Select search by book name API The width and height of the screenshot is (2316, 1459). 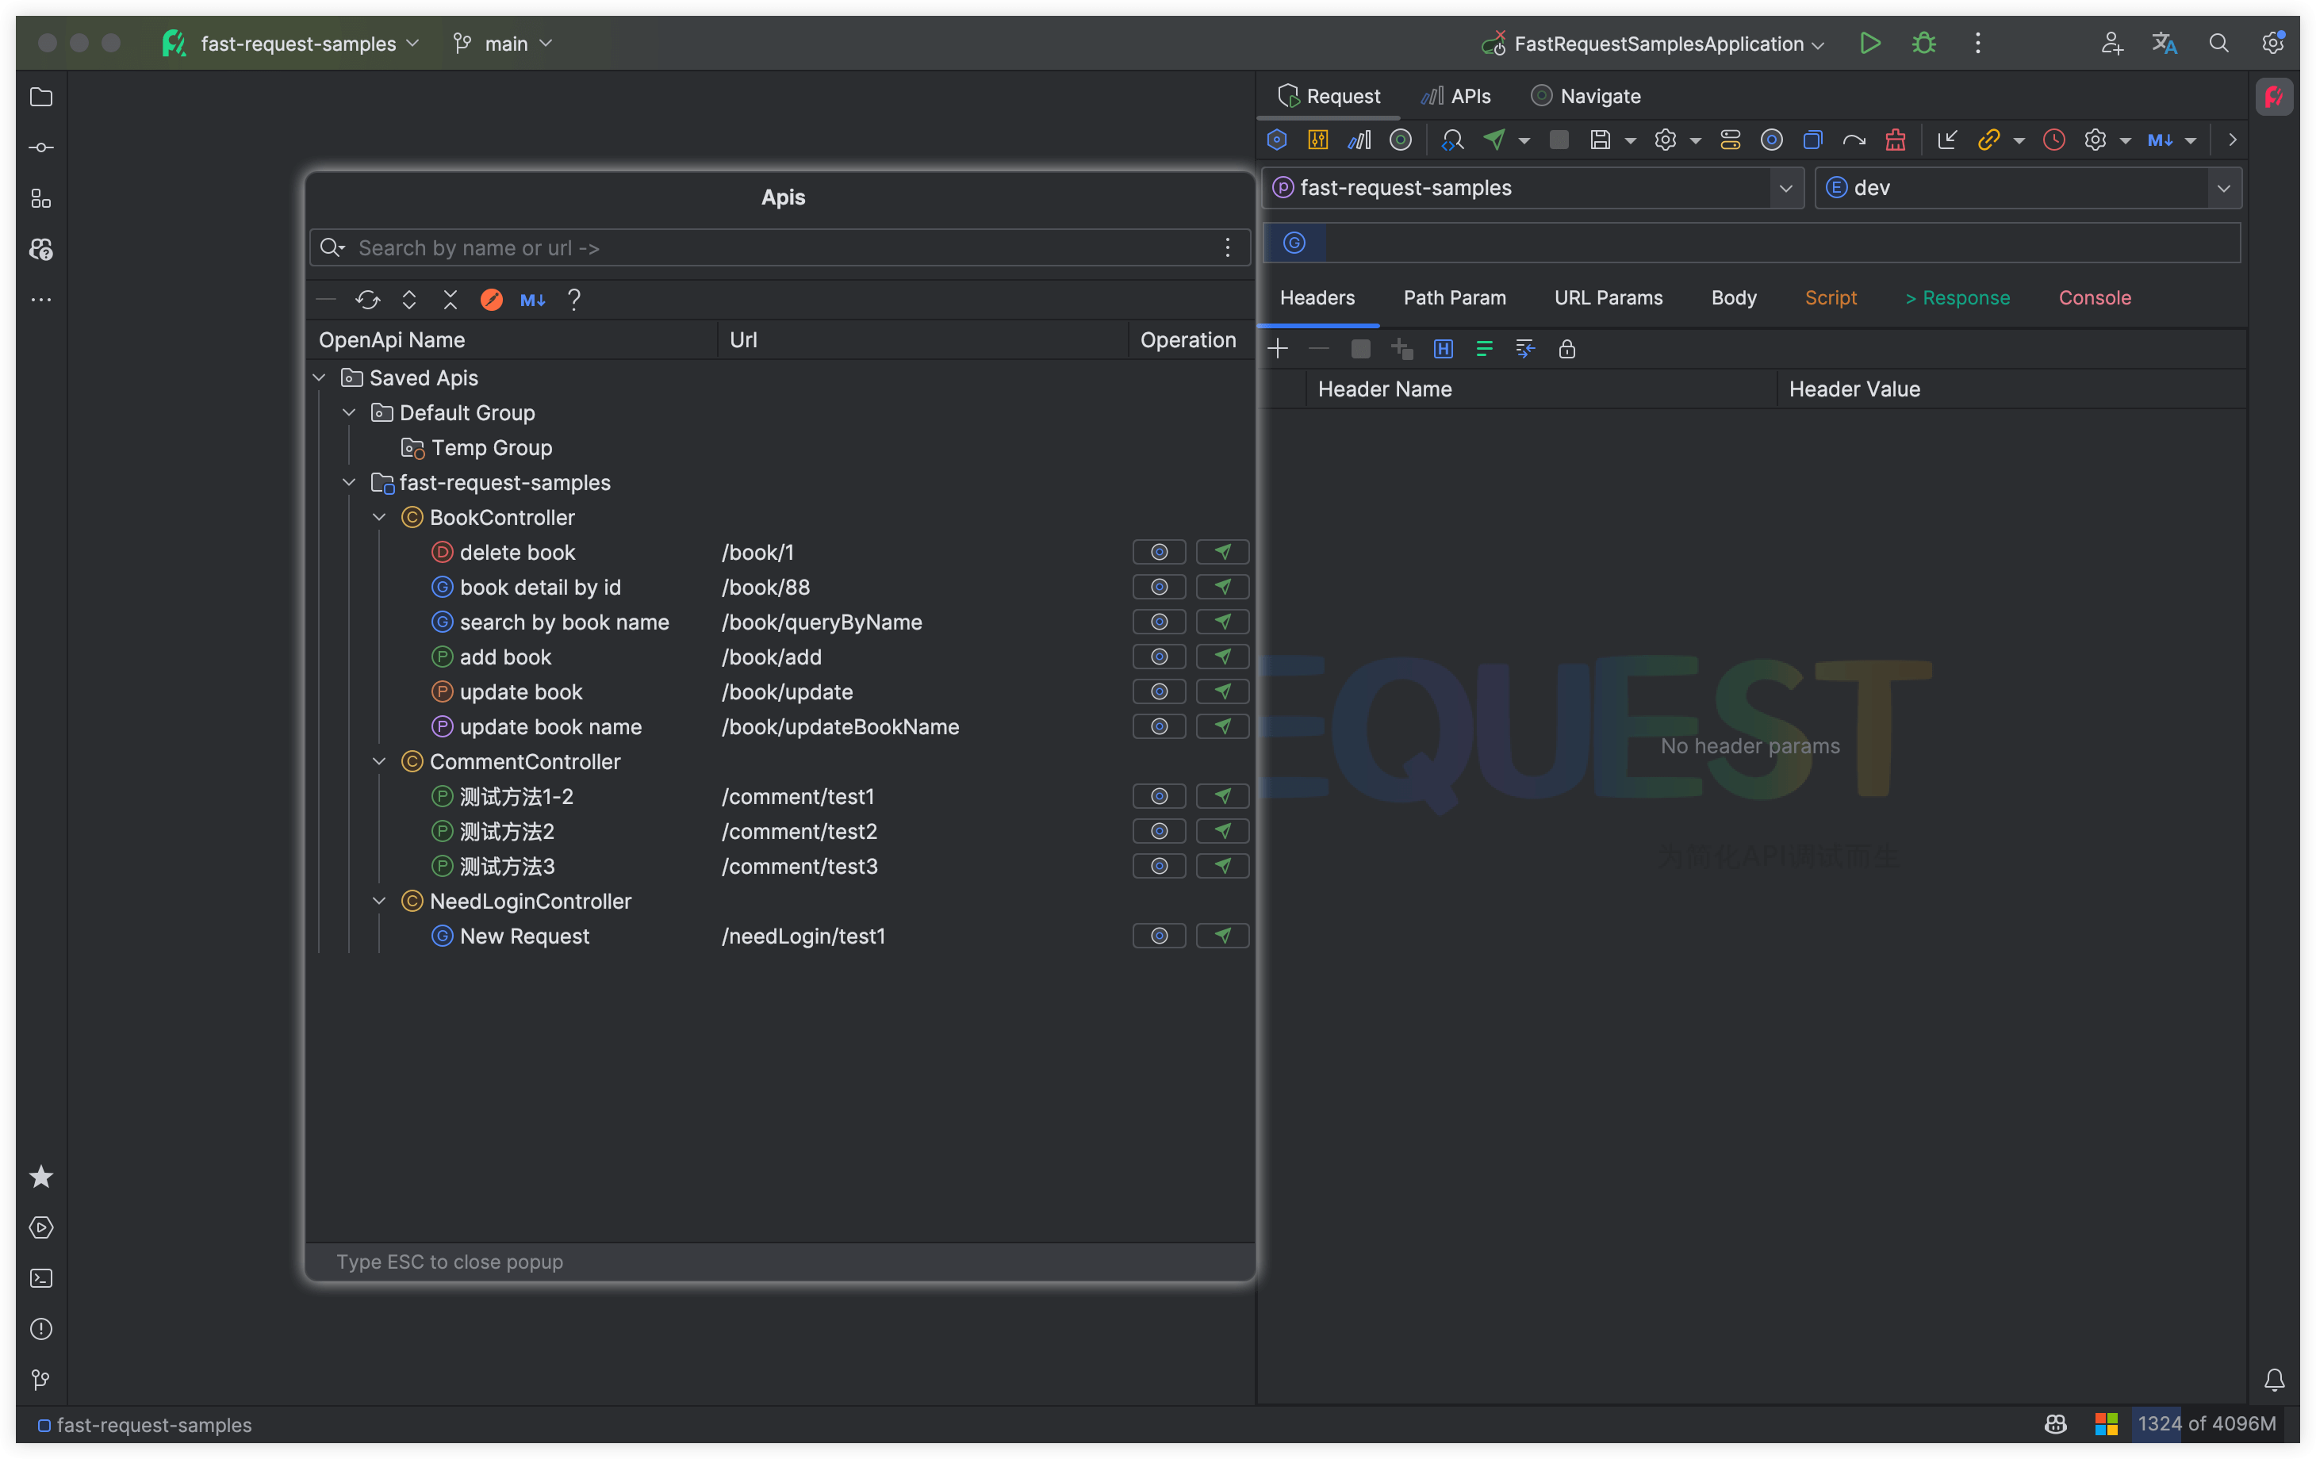click(x=564, y=622)
